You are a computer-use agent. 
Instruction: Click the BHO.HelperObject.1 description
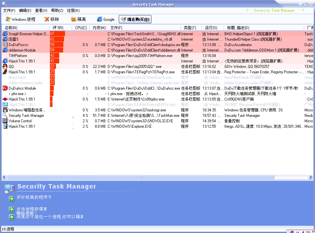(251, 34)
